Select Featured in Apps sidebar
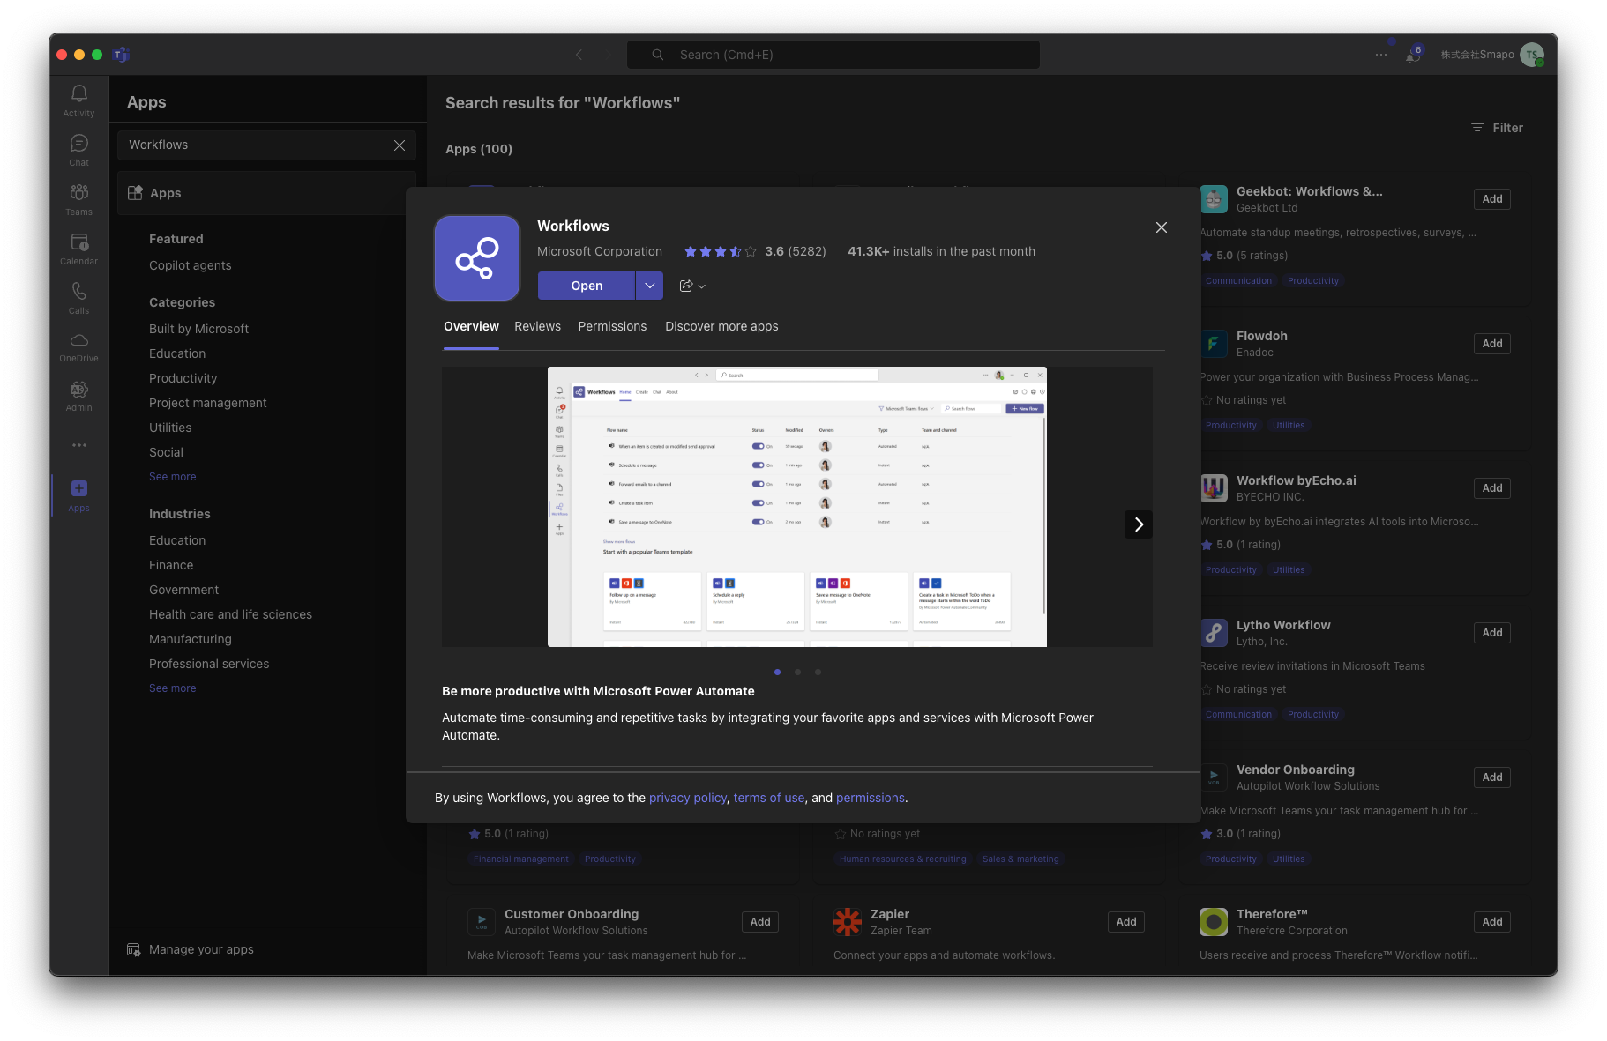 176,239
